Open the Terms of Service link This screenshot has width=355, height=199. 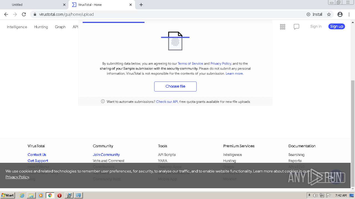pos(190,63)
